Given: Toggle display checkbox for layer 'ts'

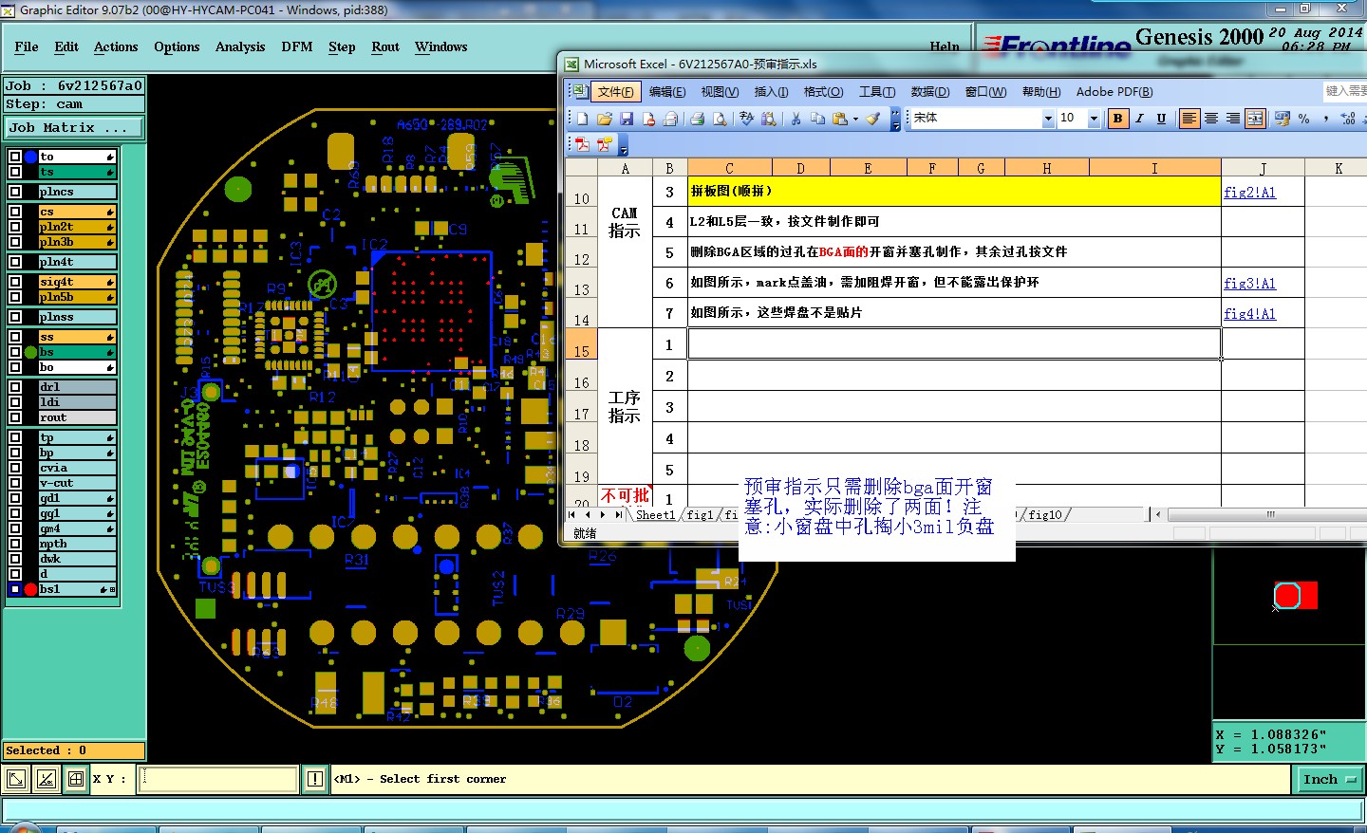Looking at the screenshot, I should [x=15, y=172].
